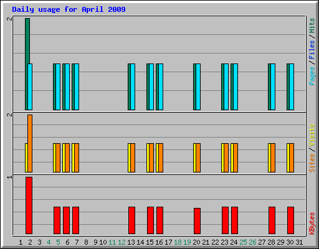Click the 'KBytes' legend label

312,223
